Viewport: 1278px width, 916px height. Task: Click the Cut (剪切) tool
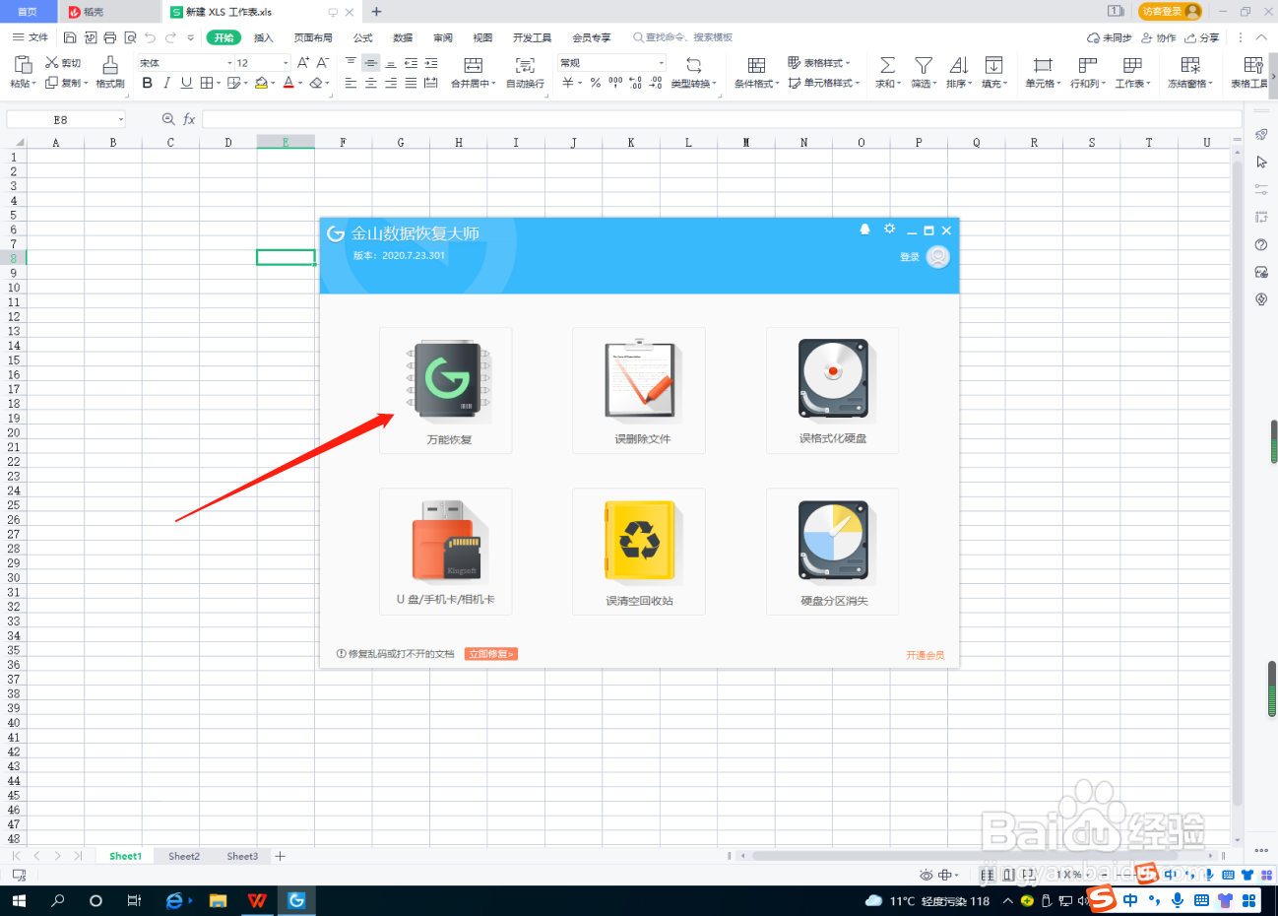pyautogui.click(x=63, y=63)
